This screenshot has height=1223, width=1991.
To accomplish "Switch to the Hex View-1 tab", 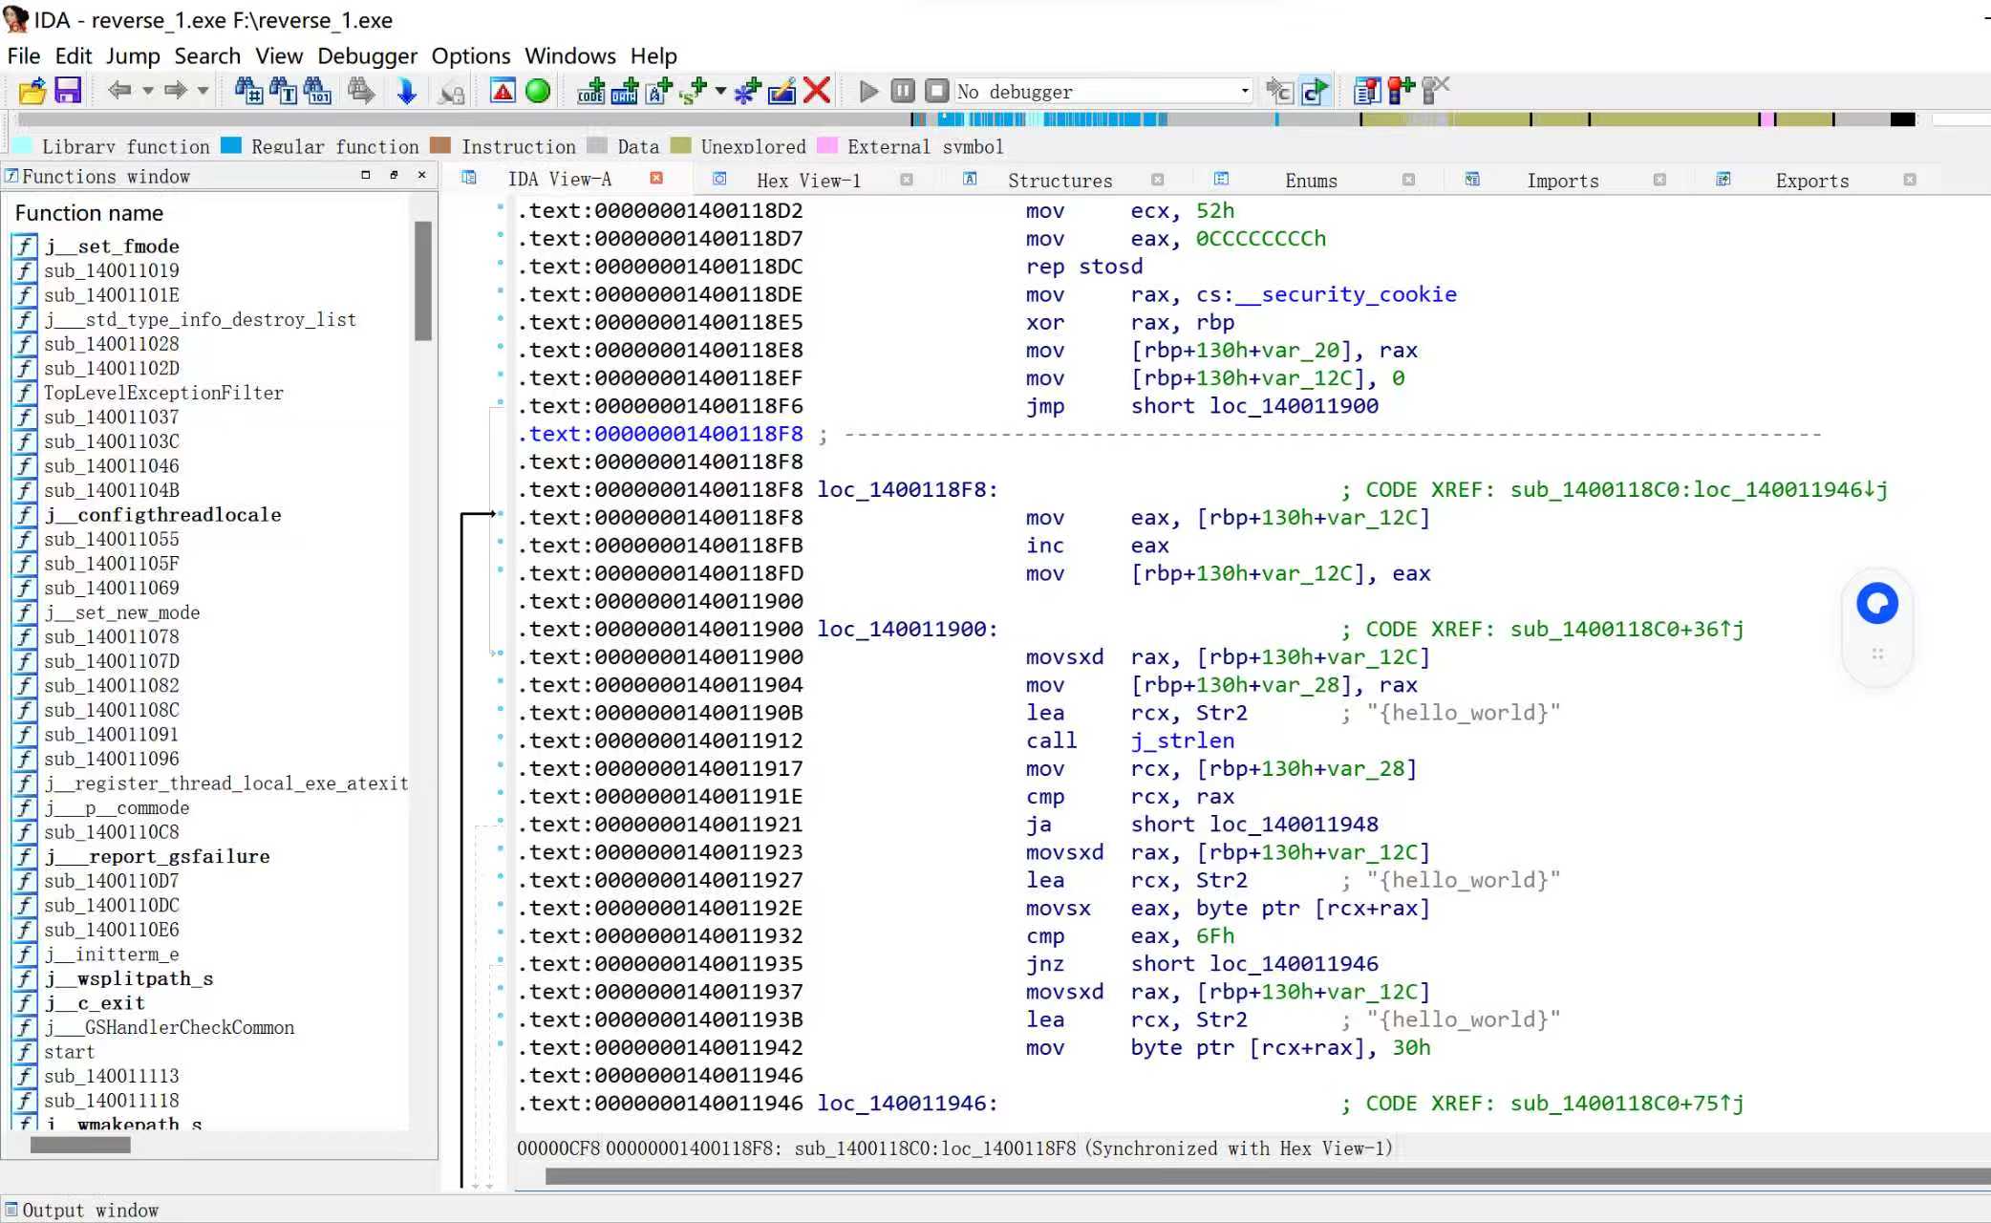I will pyautogui.click(x=807, y=181).
